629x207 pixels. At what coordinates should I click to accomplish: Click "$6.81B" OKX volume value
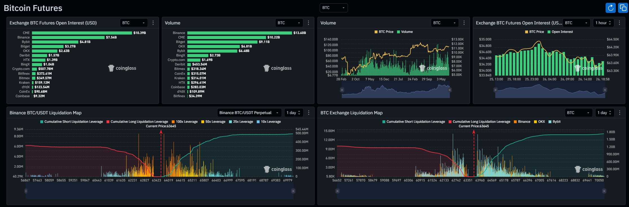pyautogui.click(x=246, y=46)
